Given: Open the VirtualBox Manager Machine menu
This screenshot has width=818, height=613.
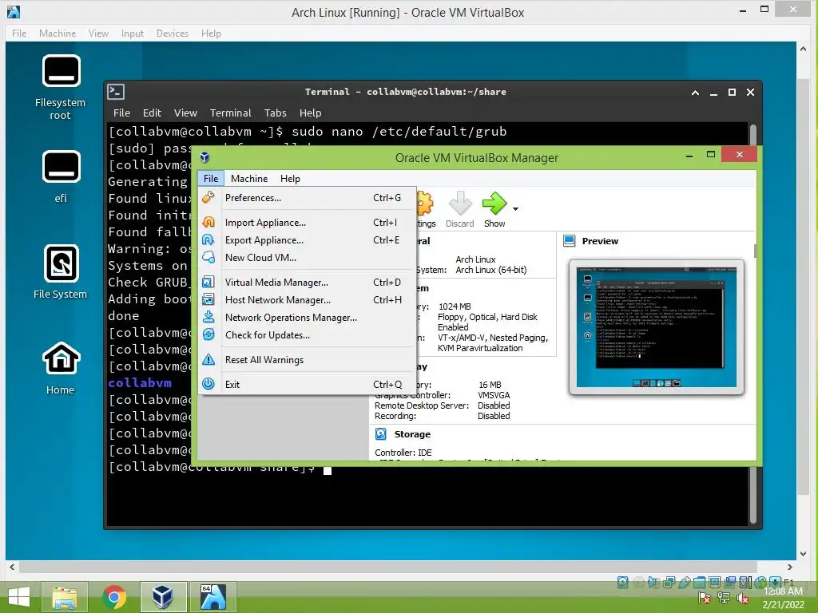Looking at the screenshot, I should coord(249,178).
